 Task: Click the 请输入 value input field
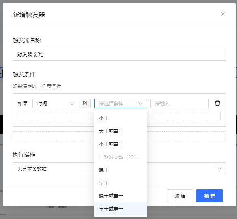pyautogui.click(x=179, y=103)
